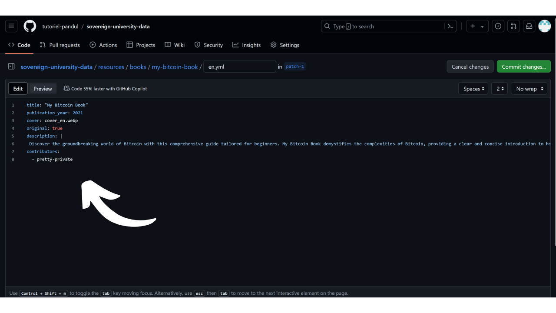Screen dimensions: 556x313
Task: Open the Wiki tab
Action: 175,45
